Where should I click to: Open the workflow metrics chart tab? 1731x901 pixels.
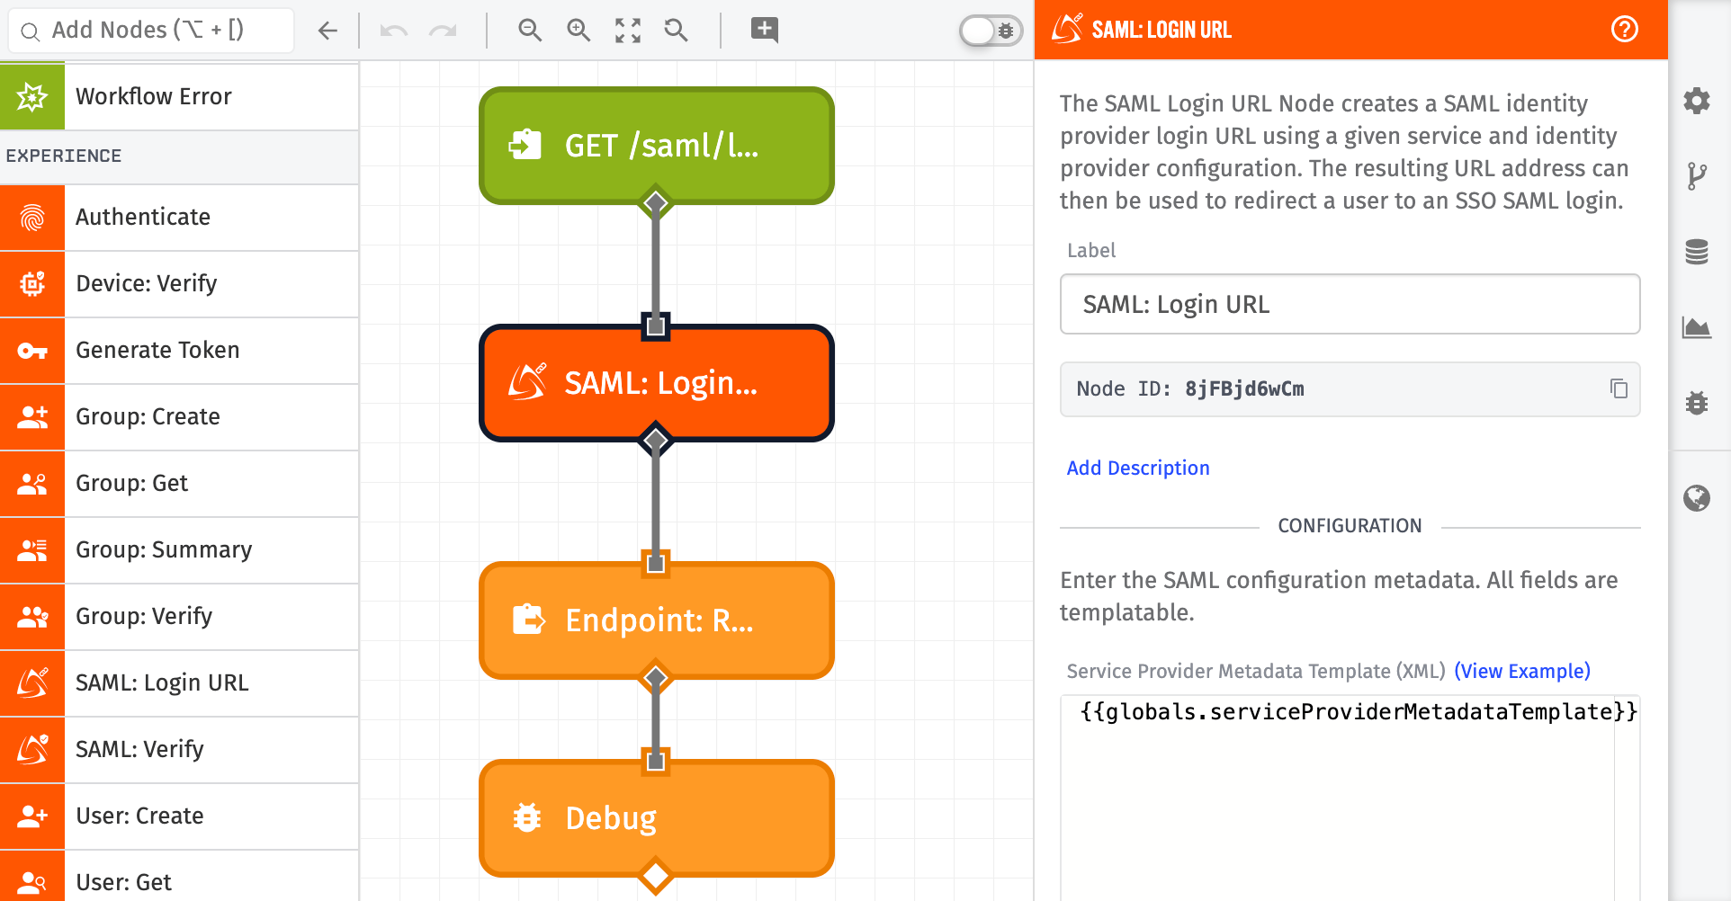point(1697,327)
